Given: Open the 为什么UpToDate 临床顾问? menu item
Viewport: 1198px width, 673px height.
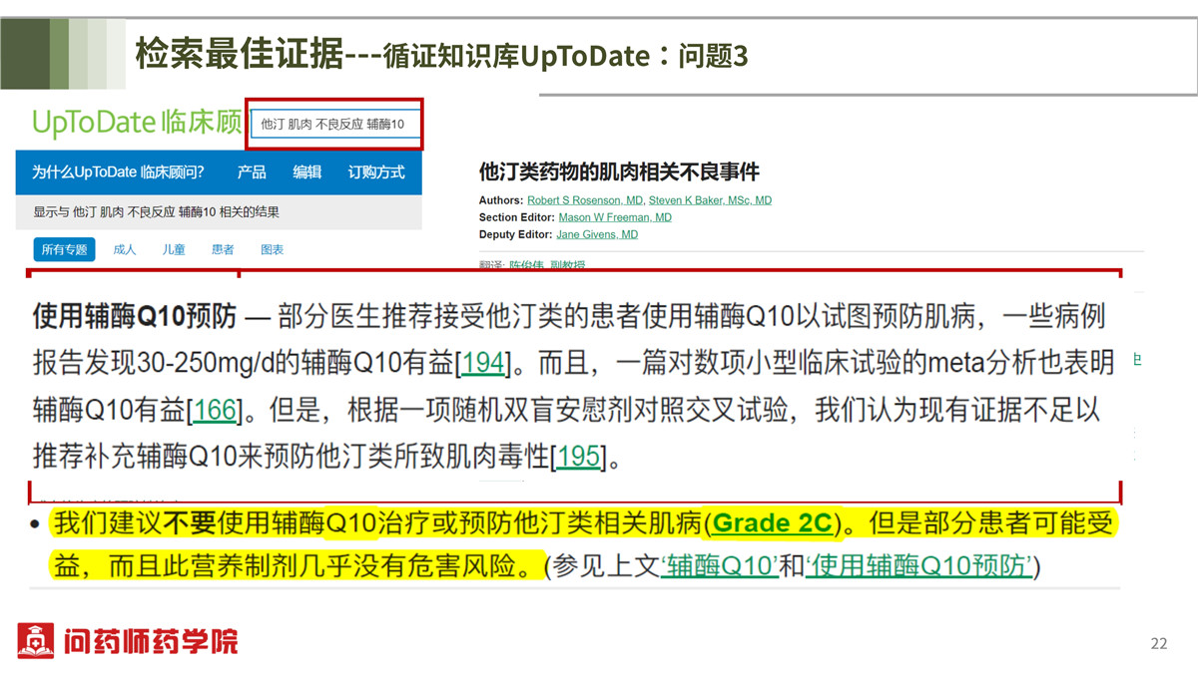Looking at the screenshot, I should point(118,172).
